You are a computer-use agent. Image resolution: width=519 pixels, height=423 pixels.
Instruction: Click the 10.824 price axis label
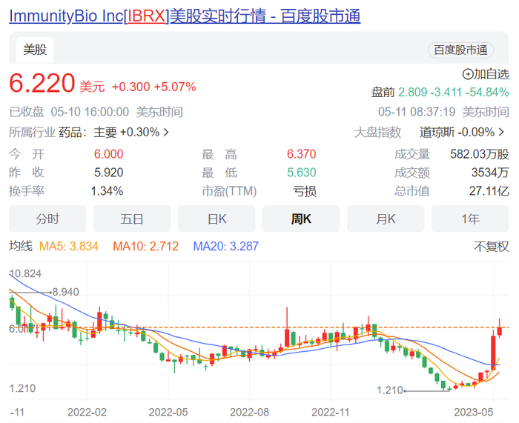25,274
